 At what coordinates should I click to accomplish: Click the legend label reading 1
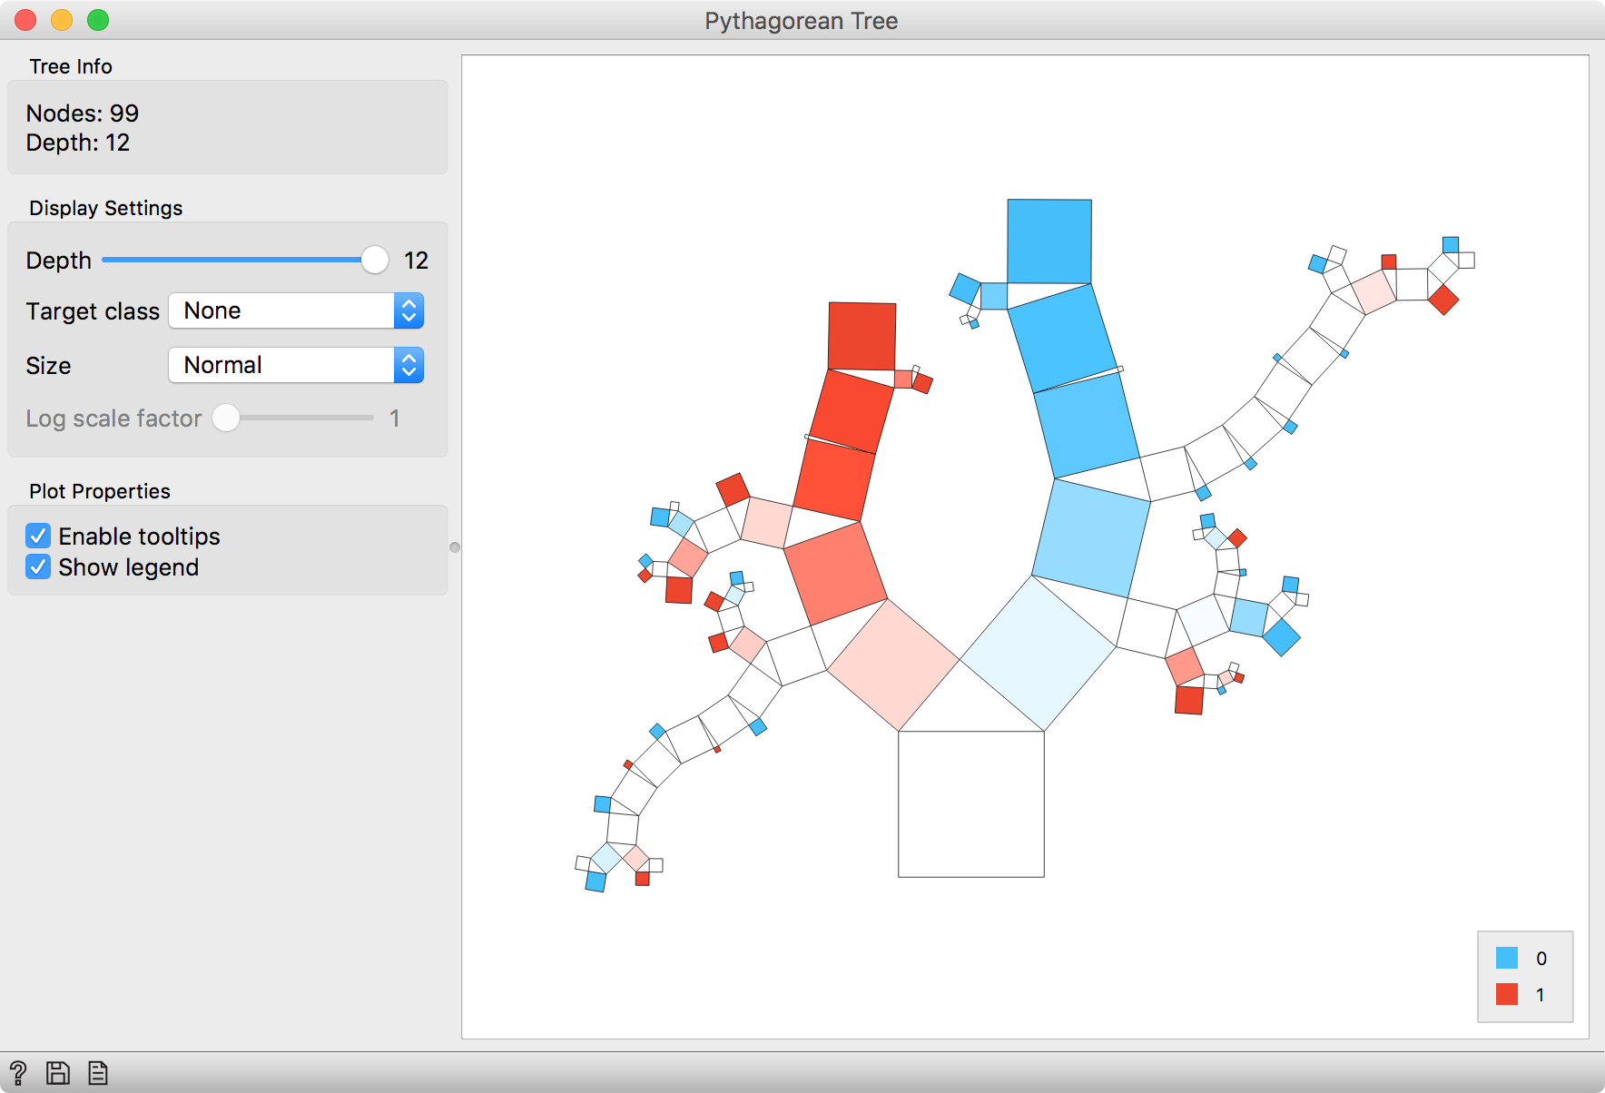pos(1541,994)
